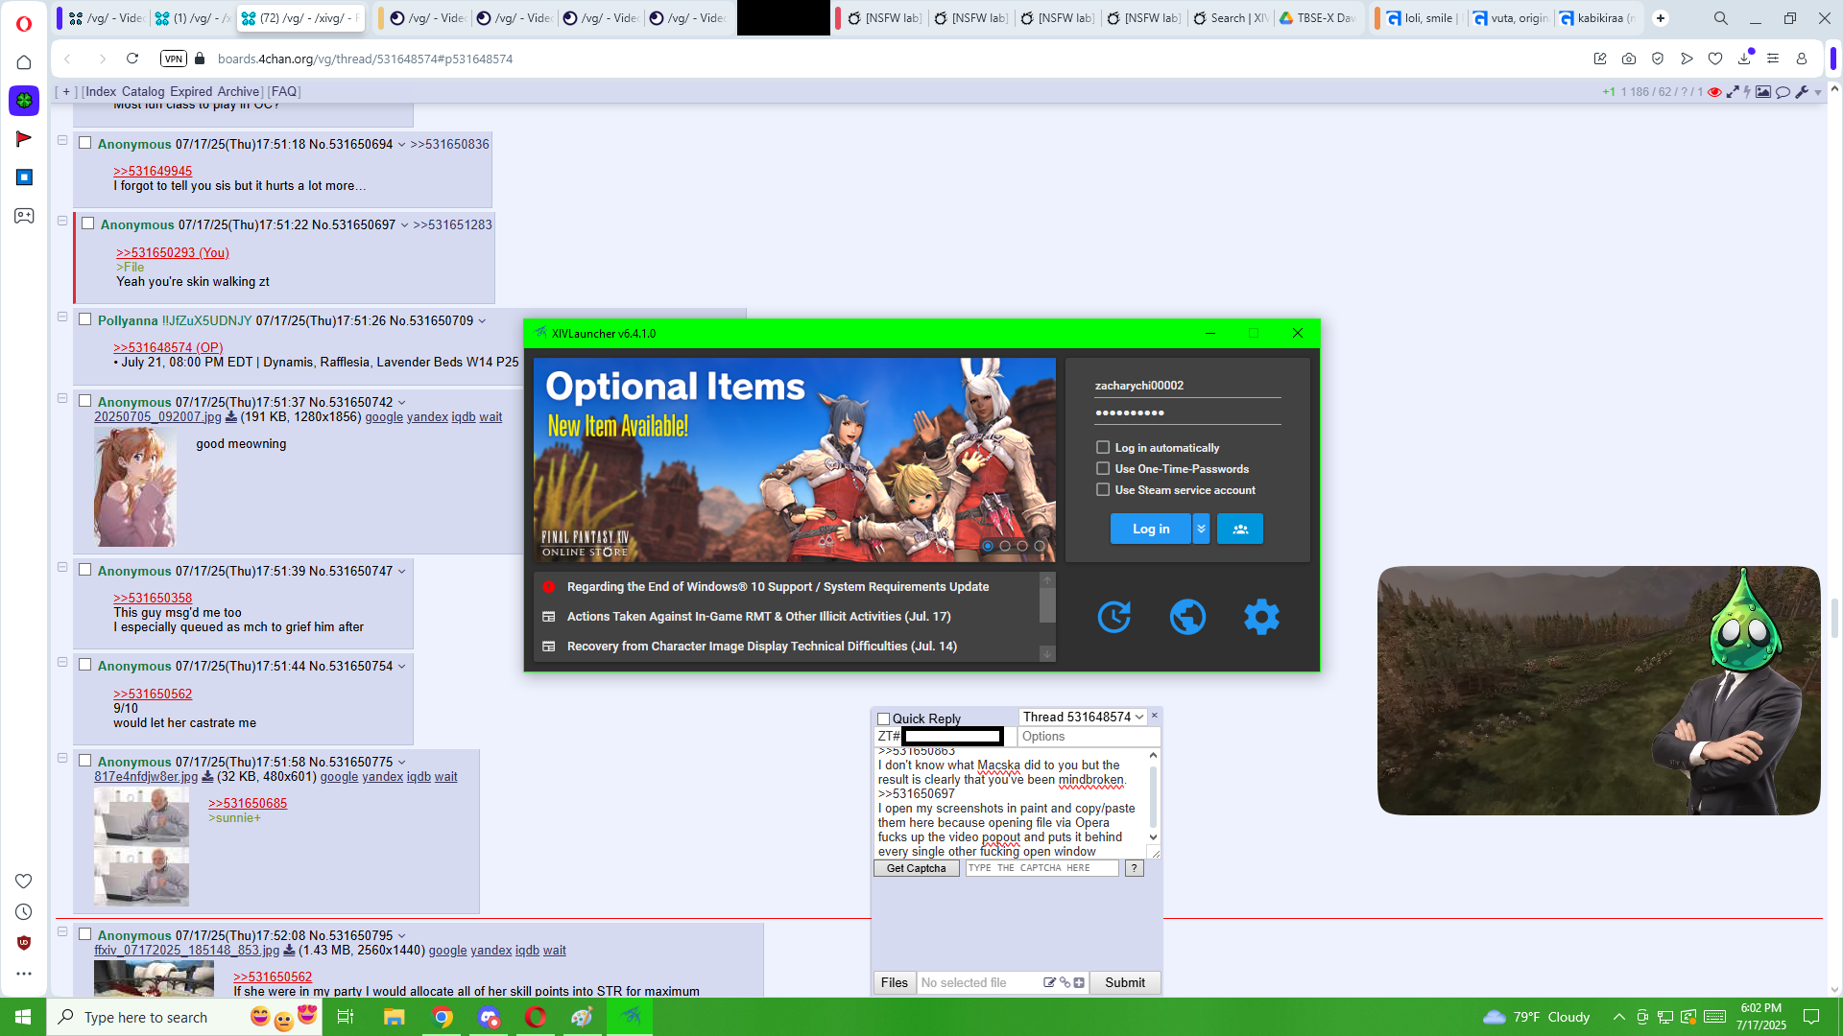The height and width of the screenshot is (1036, 1843).
Task: Open Opera easy setup sliders icon
Action: coord(1773,59)
